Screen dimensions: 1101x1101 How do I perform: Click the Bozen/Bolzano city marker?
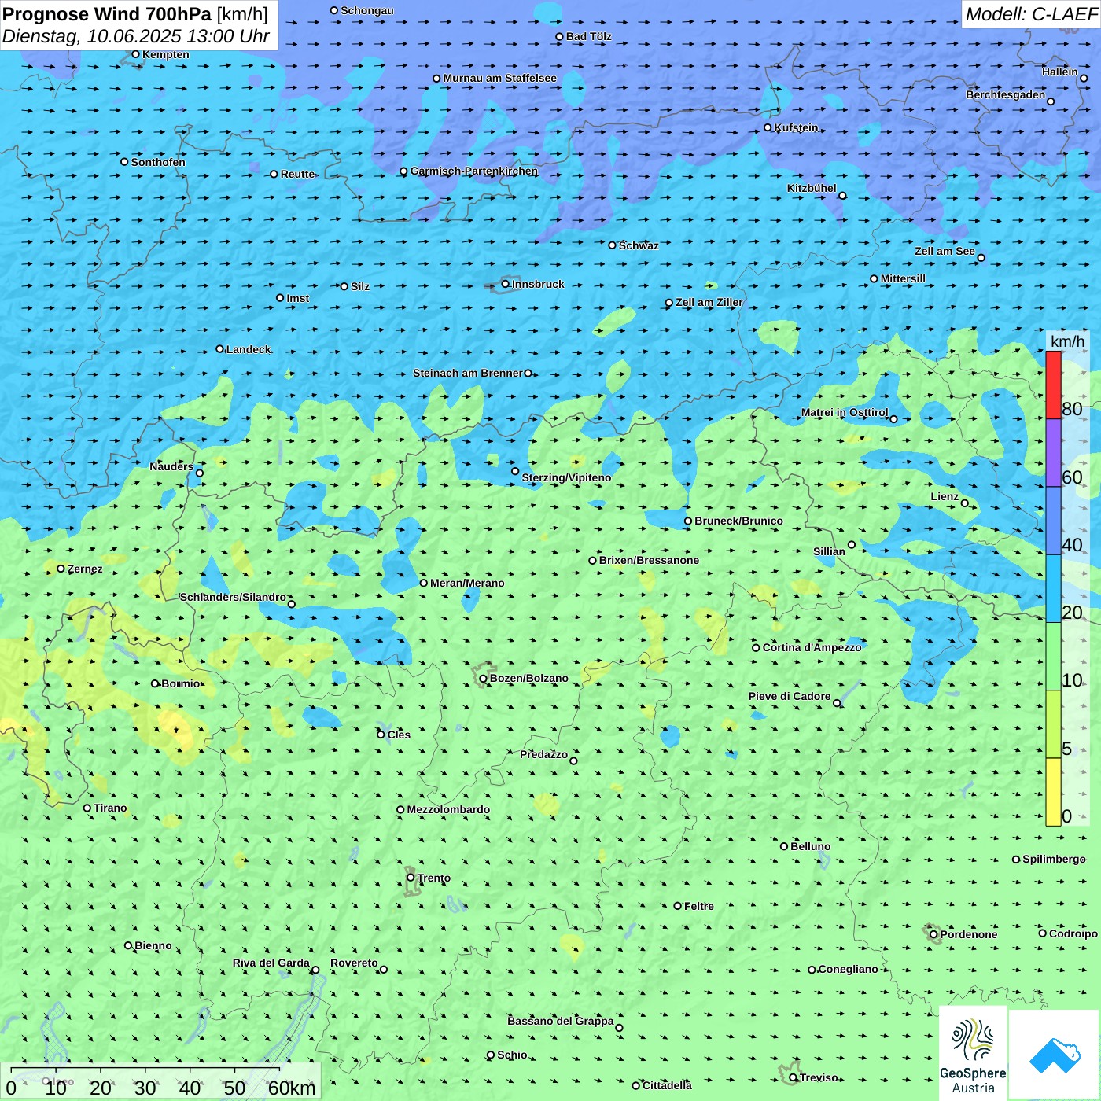click(x=483, y=678)
